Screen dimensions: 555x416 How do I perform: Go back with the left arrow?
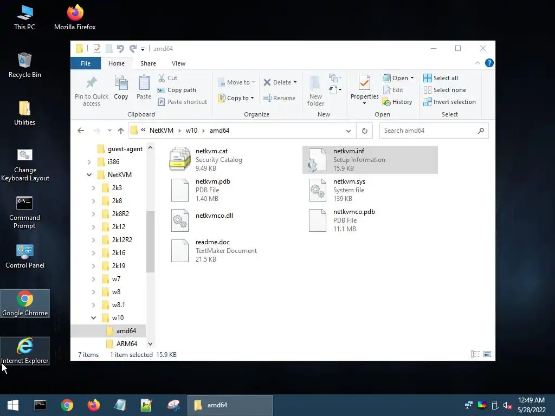point(81,131)
